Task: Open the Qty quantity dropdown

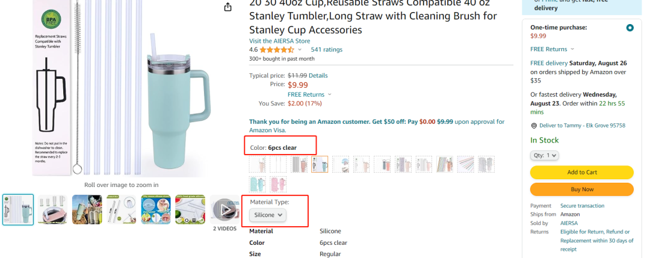Action: point(545,155)
